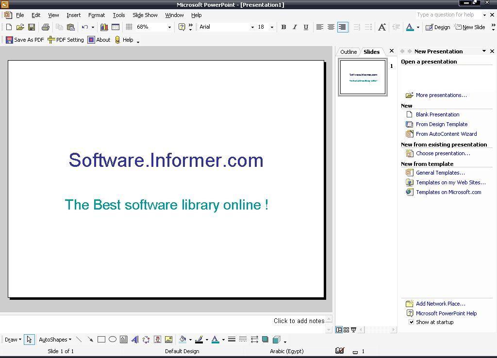
Task: Open Arrow Style options
Action: click(254, 340)
